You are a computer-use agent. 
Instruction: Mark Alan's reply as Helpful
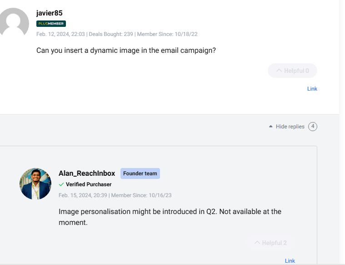point(270,243)
